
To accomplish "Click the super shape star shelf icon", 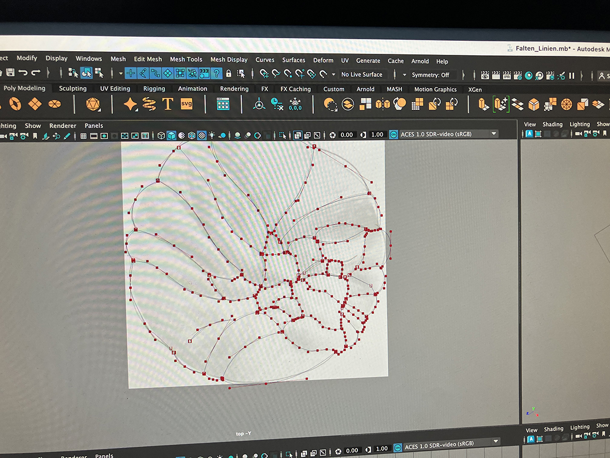I will pos(130,104).
